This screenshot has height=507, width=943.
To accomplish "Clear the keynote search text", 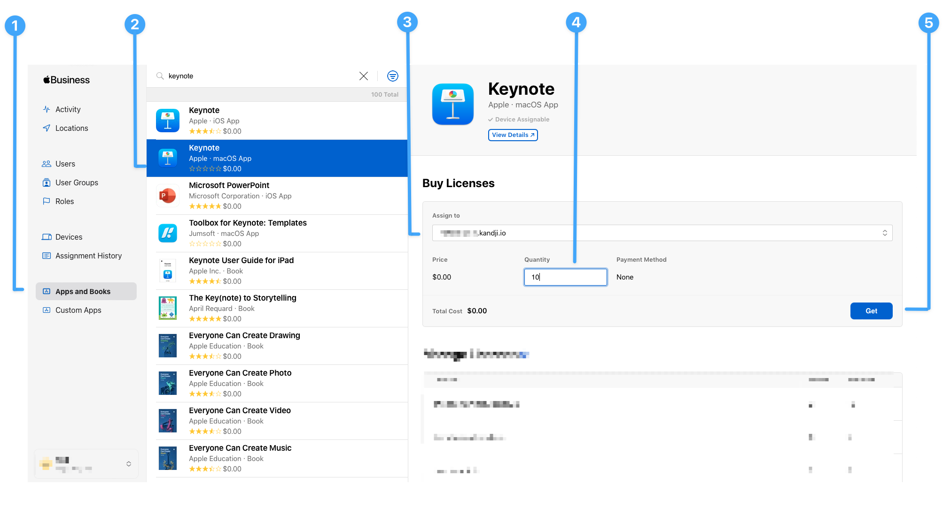I will (x=363, y=76).
